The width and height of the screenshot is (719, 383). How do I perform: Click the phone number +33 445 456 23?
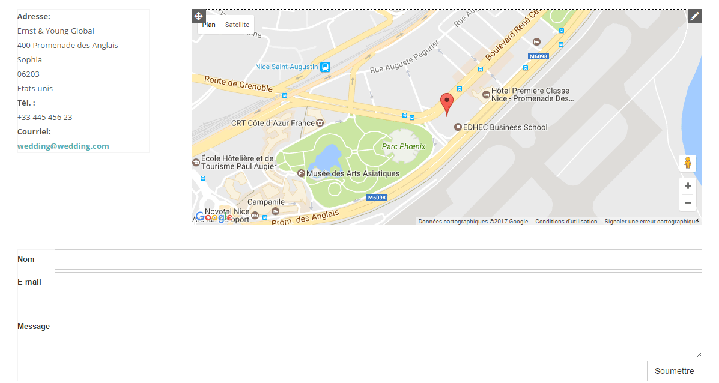[x=45, y=117]
